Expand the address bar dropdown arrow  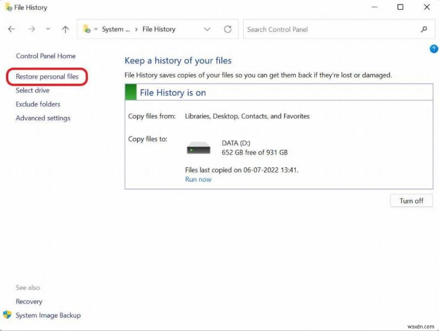tap(207, 29)
